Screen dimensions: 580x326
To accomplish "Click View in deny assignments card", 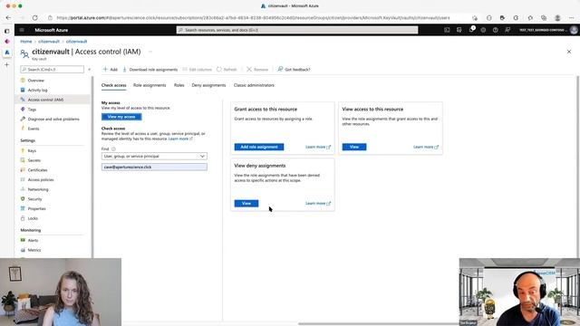I will (246, 203).
